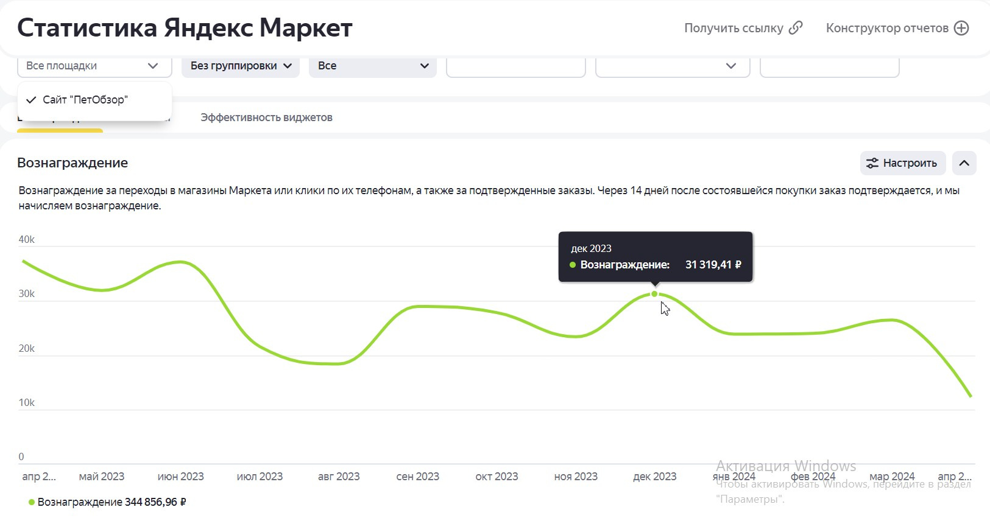Open the Все площадки dropdown
The height and width of the screenshot is (521, 990).
tap(95, 66)
